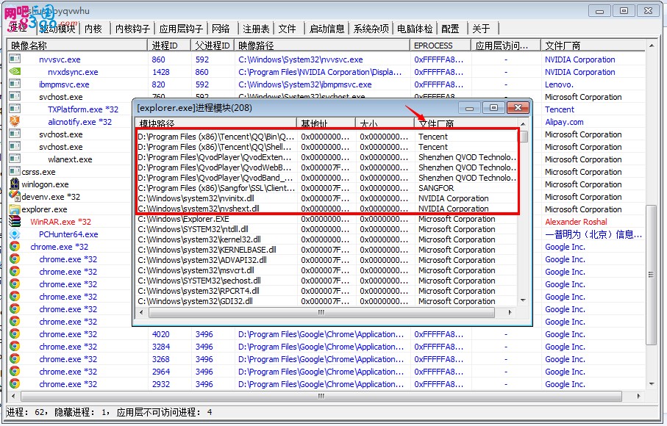This screenshot has height=426, width=667.
Task: Select the PCHunter64.exe icon
Action: tap(15, 234)
